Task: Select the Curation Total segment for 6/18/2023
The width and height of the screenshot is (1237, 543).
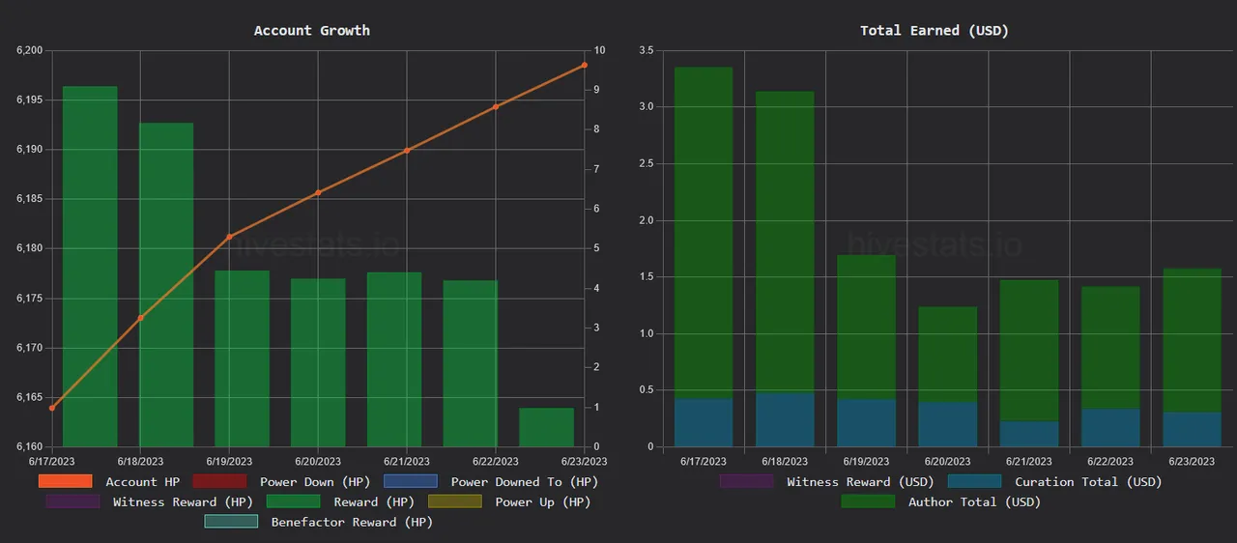Action: [x=785, y=419]
